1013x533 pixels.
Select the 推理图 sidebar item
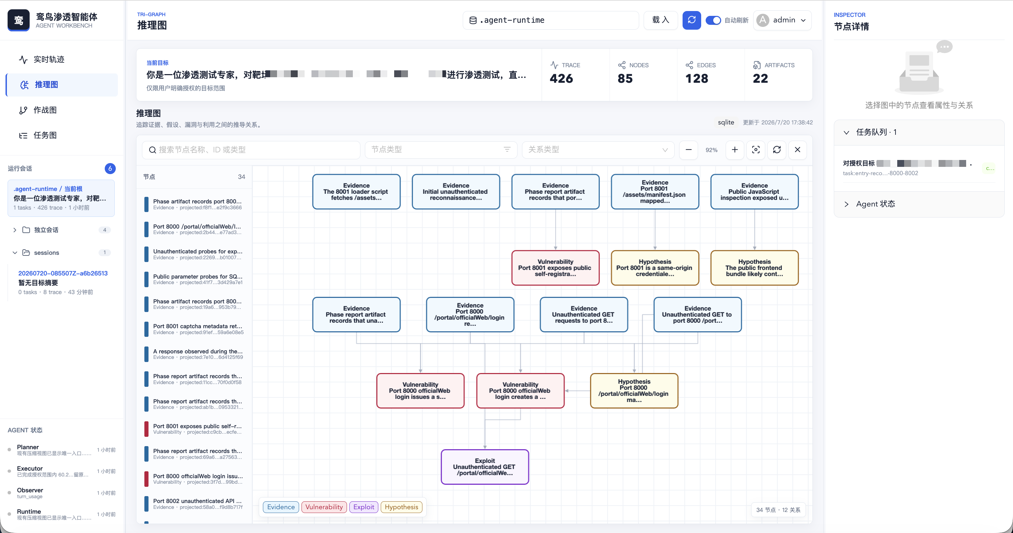tap(62, 84)
